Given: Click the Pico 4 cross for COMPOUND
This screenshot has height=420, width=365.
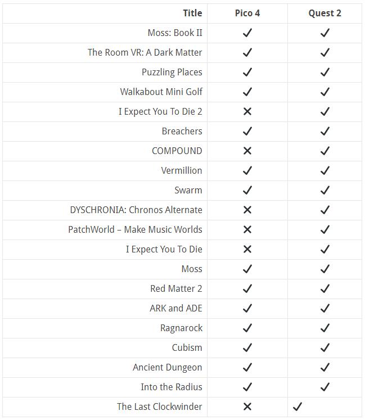Looking at the screenshot, I should [247, 151].
